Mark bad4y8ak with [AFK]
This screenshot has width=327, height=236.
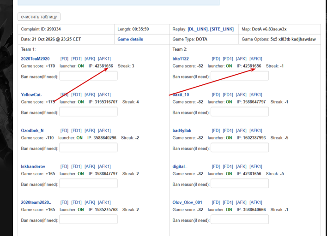pyautogui.click(x=241, y=130)
